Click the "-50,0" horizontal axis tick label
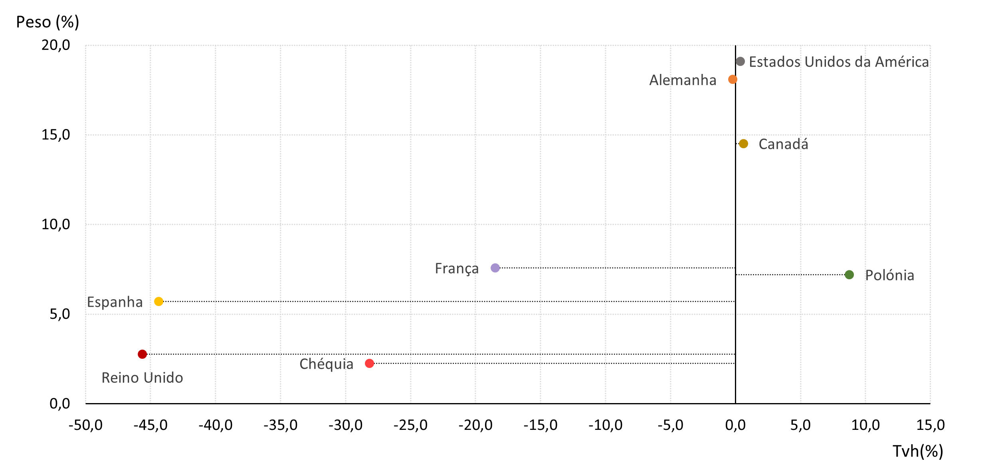This screenshot has height=471, width=998. click(x=85, y=425)
